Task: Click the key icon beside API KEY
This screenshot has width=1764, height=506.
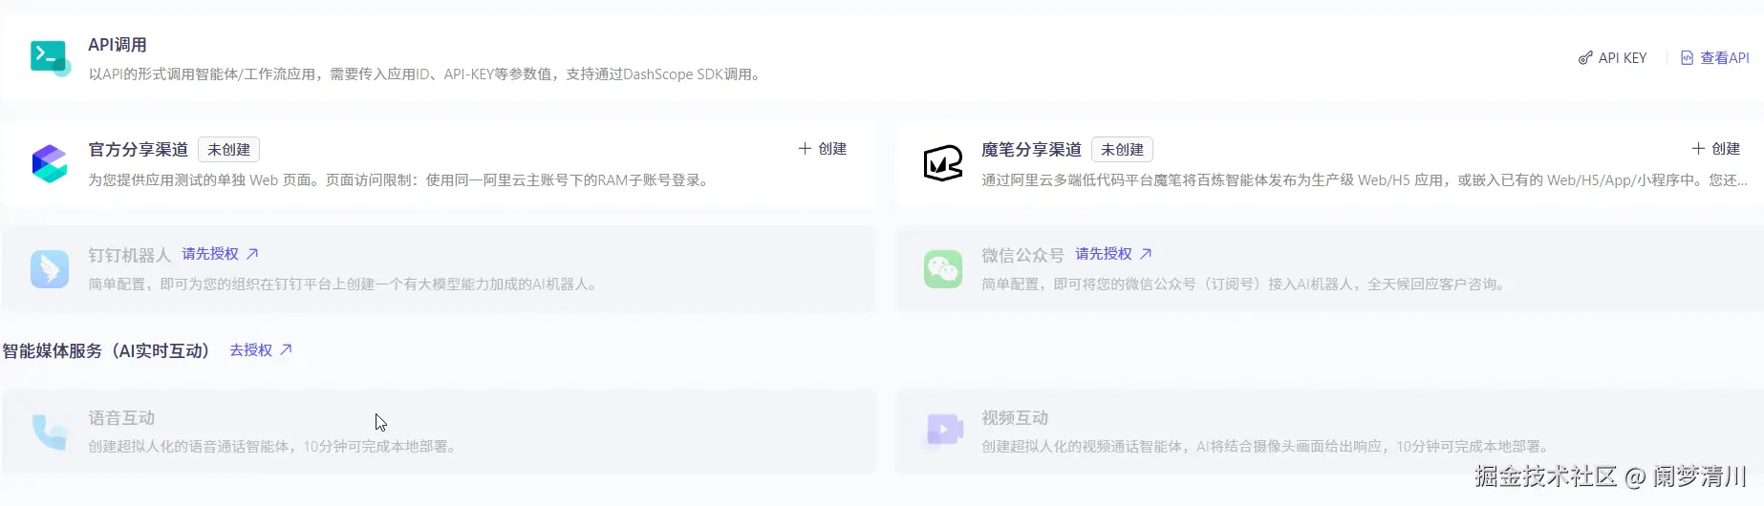Action: 1585,58
